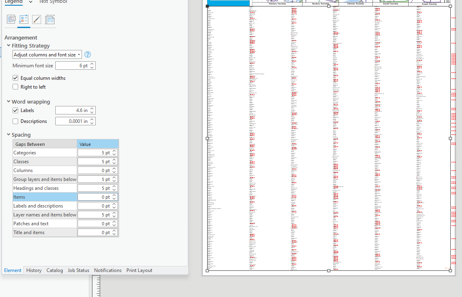Open the Legend element dropdown arrow
The image size is (462, 297).
31,2
